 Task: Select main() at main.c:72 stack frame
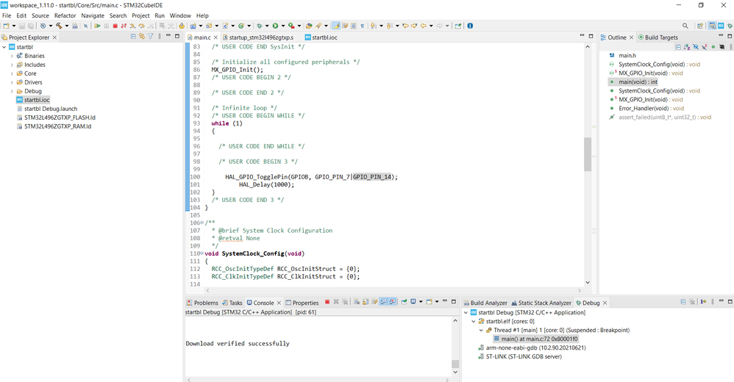coord(539,339)
